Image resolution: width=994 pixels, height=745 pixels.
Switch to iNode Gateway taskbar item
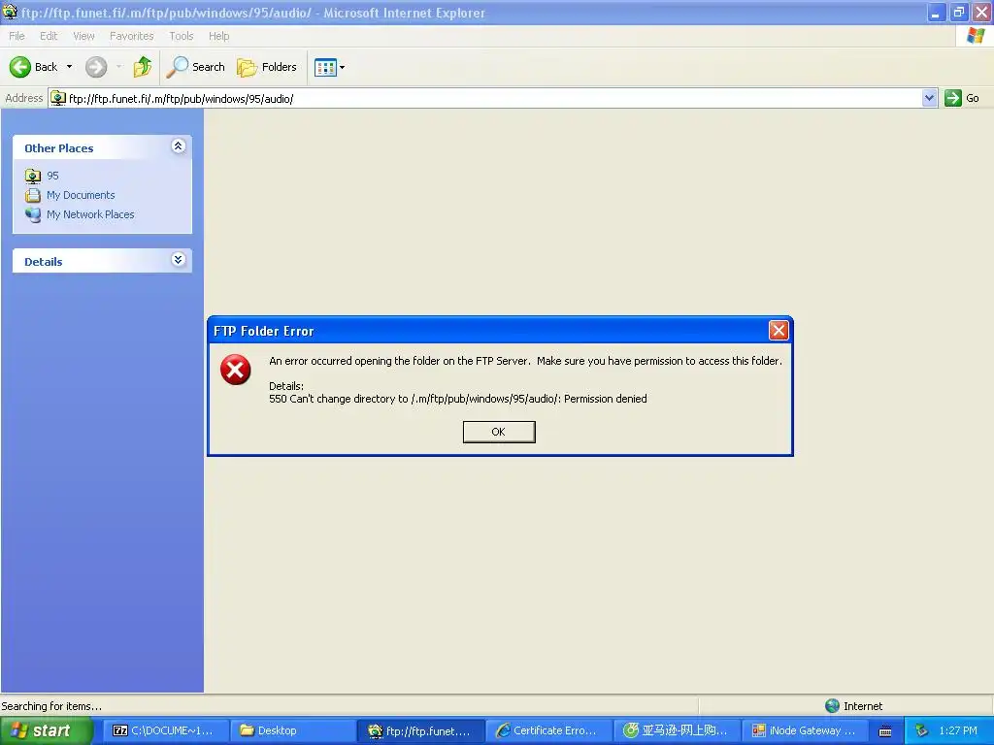coord(804,730)
